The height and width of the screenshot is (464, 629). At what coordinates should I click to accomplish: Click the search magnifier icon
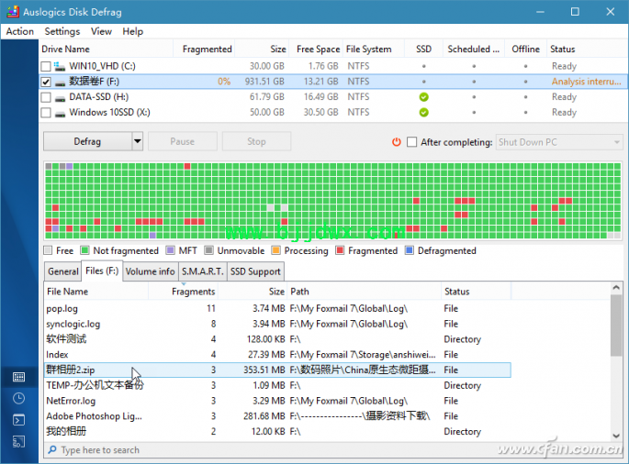[x=52, y=449]
